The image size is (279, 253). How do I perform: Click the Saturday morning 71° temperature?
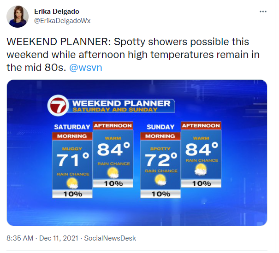tap(72, 160)
